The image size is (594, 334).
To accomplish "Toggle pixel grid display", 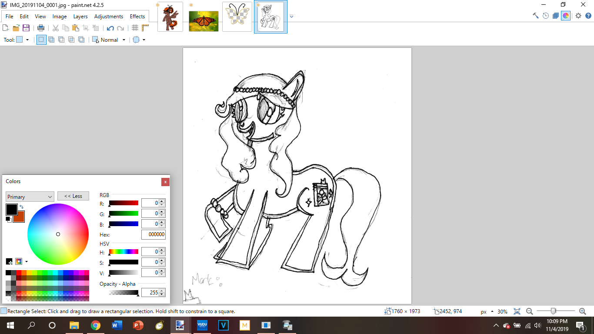I will pyautogui.click(x=135, y=28).
